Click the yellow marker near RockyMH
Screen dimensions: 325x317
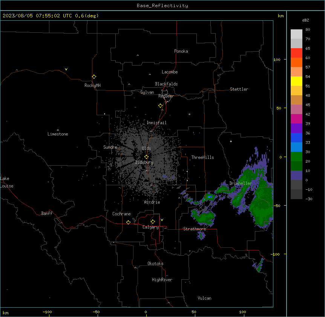coord(94,77)
